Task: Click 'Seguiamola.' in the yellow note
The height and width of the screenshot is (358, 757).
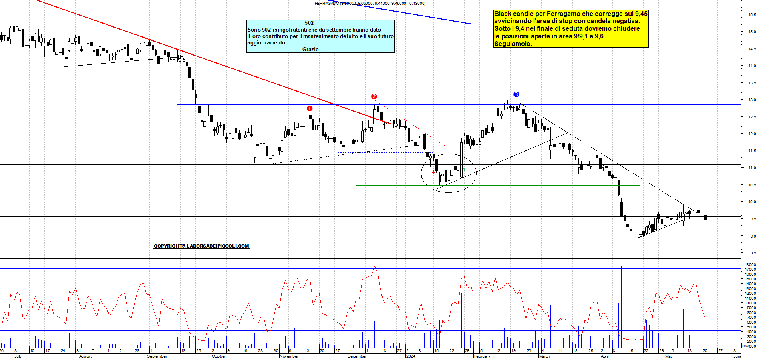Action: 513,44
